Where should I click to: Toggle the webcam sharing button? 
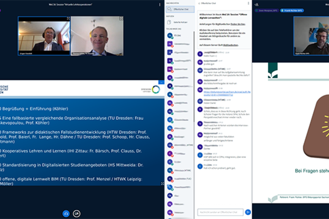[77, 214]
